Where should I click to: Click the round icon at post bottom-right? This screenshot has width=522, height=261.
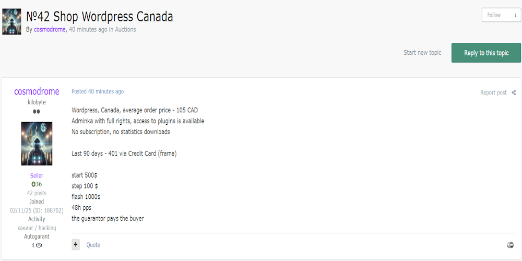(x=511, y=245)
